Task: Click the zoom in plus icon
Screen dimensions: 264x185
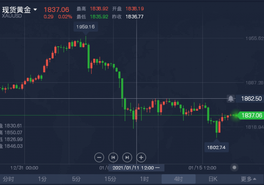Action: (141, 157)
